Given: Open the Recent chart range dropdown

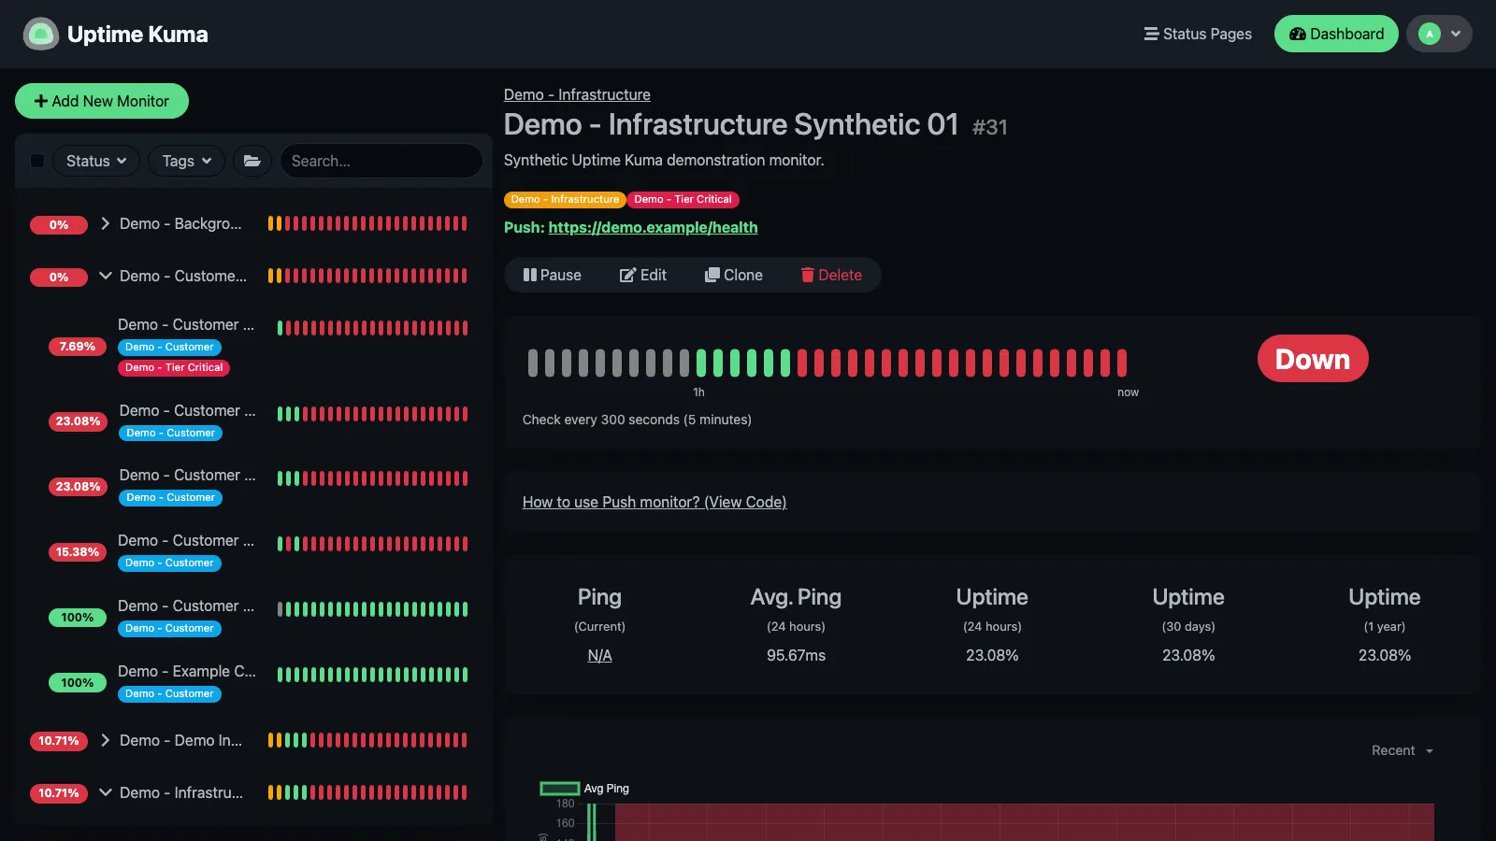Looking at the screenshot, I should click(1402, 750).
